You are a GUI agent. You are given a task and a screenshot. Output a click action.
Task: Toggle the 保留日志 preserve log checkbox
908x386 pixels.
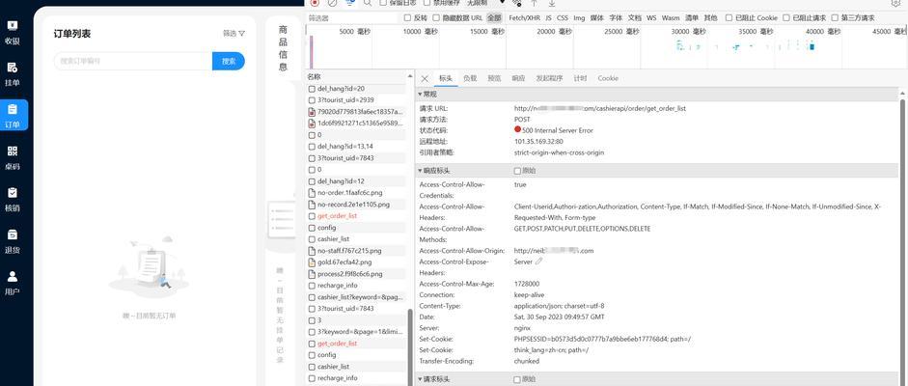click(383, 2)
